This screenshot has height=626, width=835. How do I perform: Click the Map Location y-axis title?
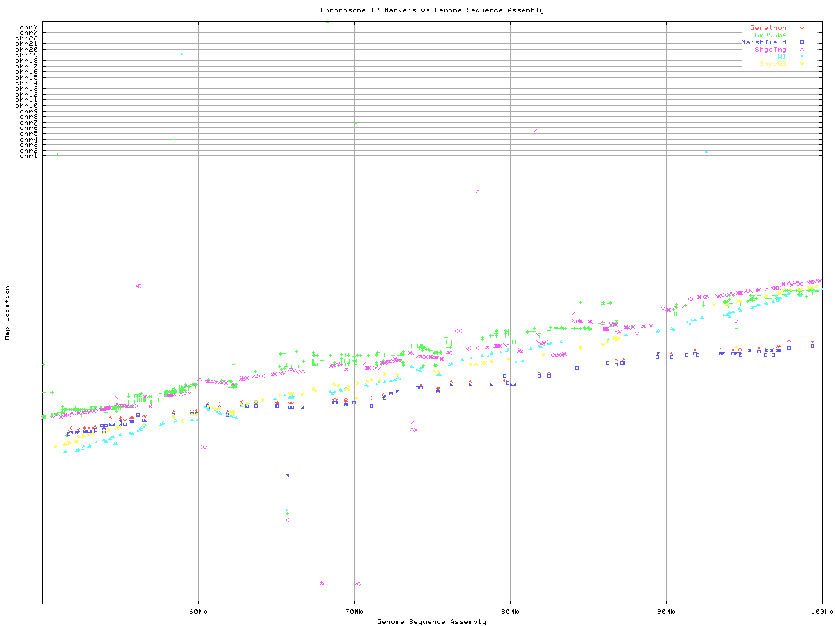(x=8, y=313)
